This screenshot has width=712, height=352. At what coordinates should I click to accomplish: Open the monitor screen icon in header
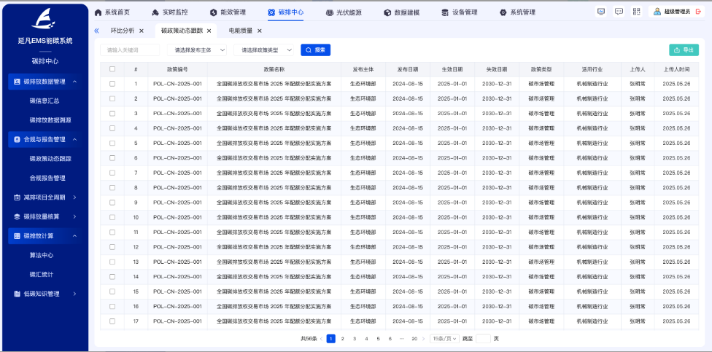pos(601,12)
